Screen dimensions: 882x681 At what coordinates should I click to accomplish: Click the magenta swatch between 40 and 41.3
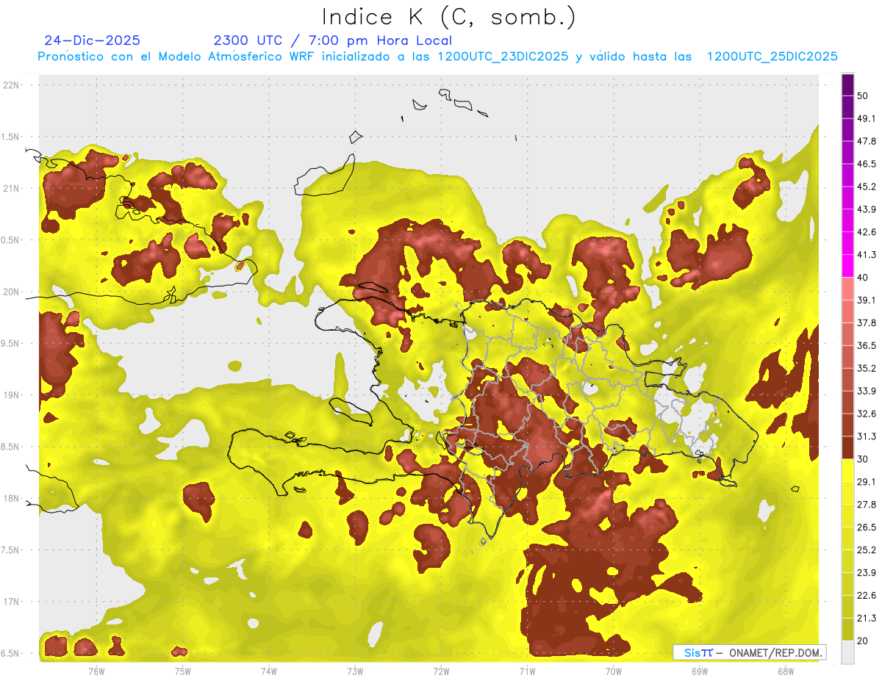(847, 266)
